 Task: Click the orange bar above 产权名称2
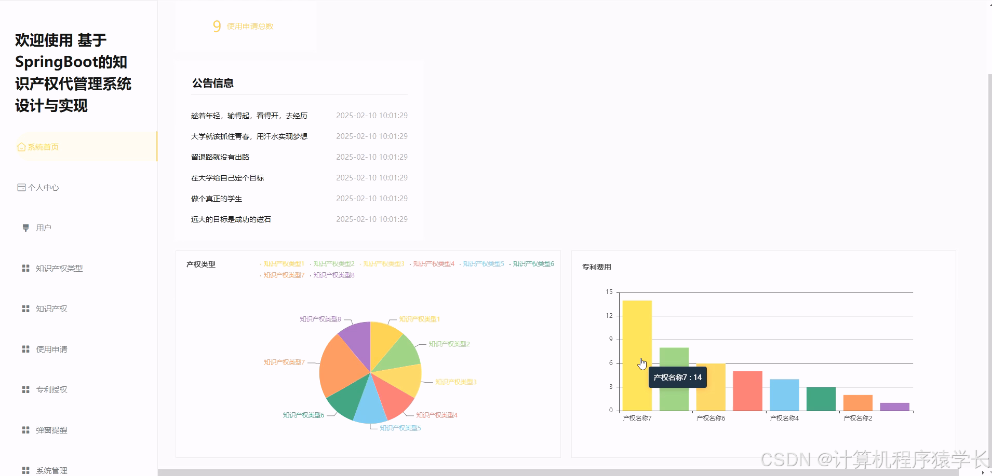[x=858, y=403]
